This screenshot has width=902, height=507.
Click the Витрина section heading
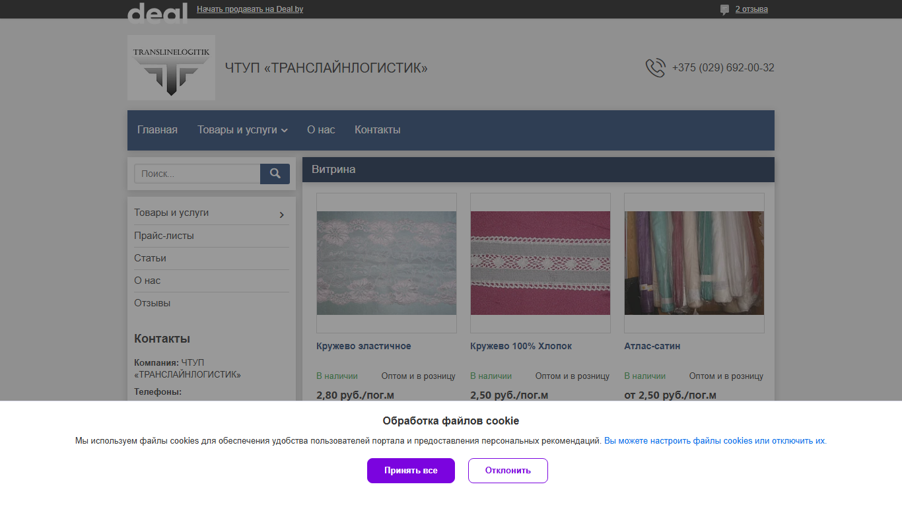tap(333, 170)
